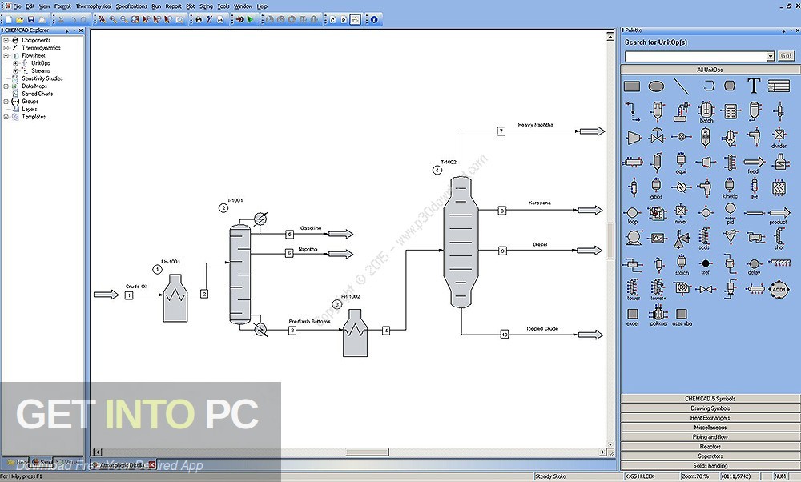The height and width of the screenshot is (482, 801).
Task: Pick the product arrow unit op icon
Action: tap(779, 215)
